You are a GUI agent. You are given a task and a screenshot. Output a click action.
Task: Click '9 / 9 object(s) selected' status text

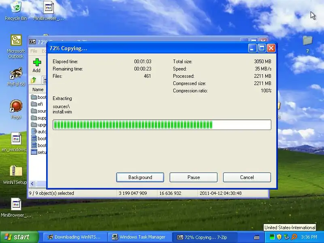(51, 193)
